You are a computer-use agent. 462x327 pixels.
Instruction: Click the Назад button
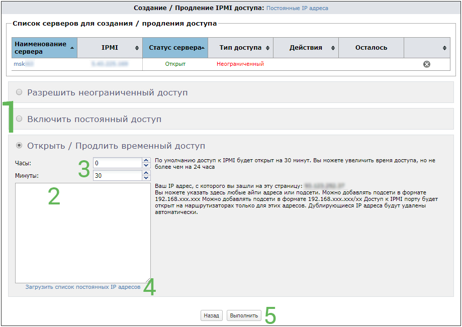point(211,315)
